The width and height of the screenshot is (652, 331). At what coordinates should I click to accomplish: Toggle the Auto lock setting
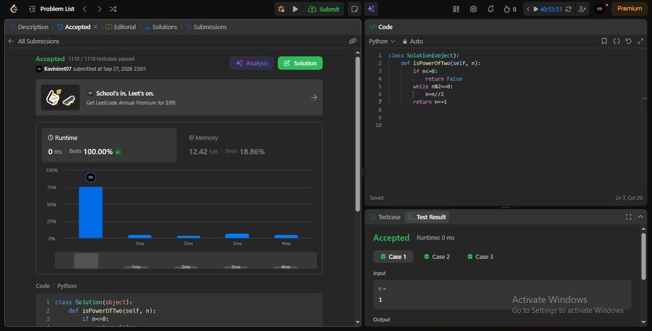[412, 41]
